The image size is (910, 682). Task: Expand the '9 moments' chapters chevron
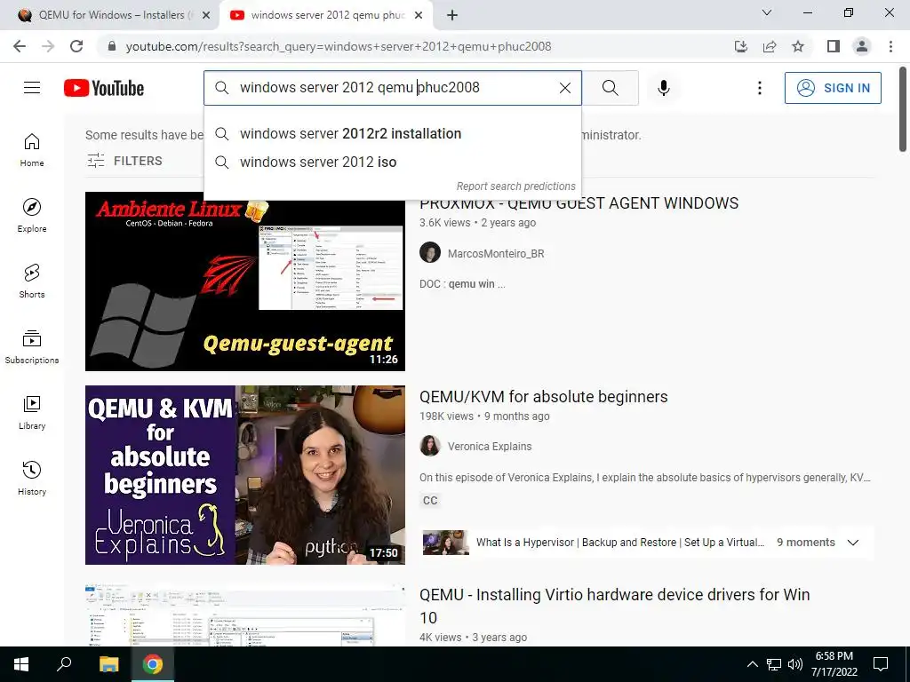point(852,543)
